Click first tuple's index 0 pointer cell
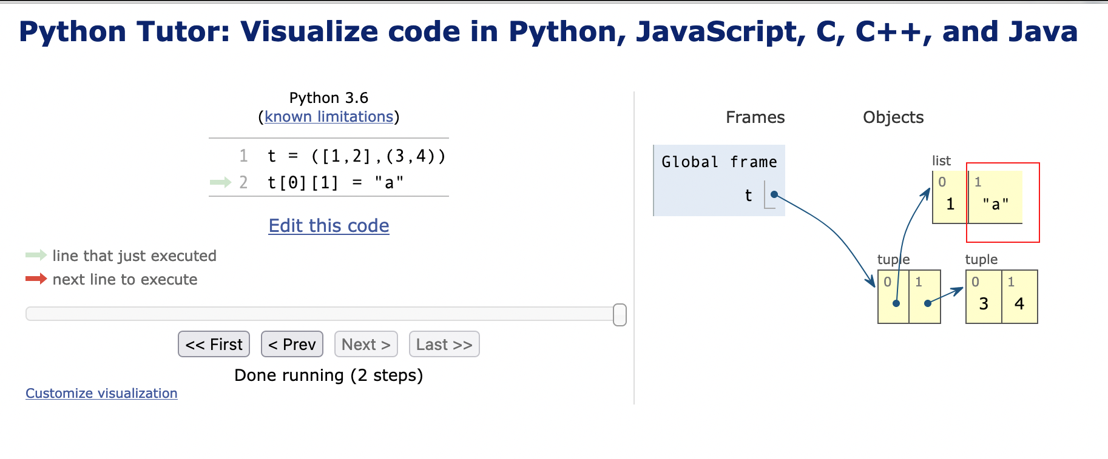The width and height of the screenshot is (1108, 459). (x=894, y=297)
